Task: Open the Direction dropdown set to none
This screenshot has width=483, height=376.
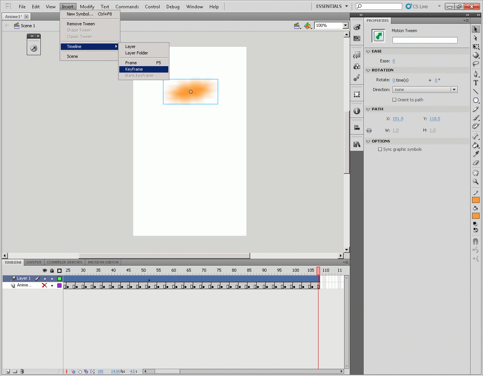Action: tap(425, 90)
